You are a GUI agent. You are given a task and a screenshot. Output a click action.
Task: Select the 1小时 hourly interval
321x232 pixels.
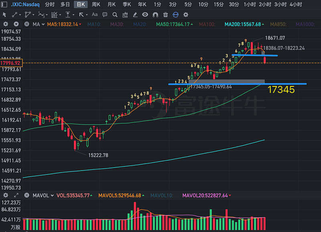(x=250, y=4)
